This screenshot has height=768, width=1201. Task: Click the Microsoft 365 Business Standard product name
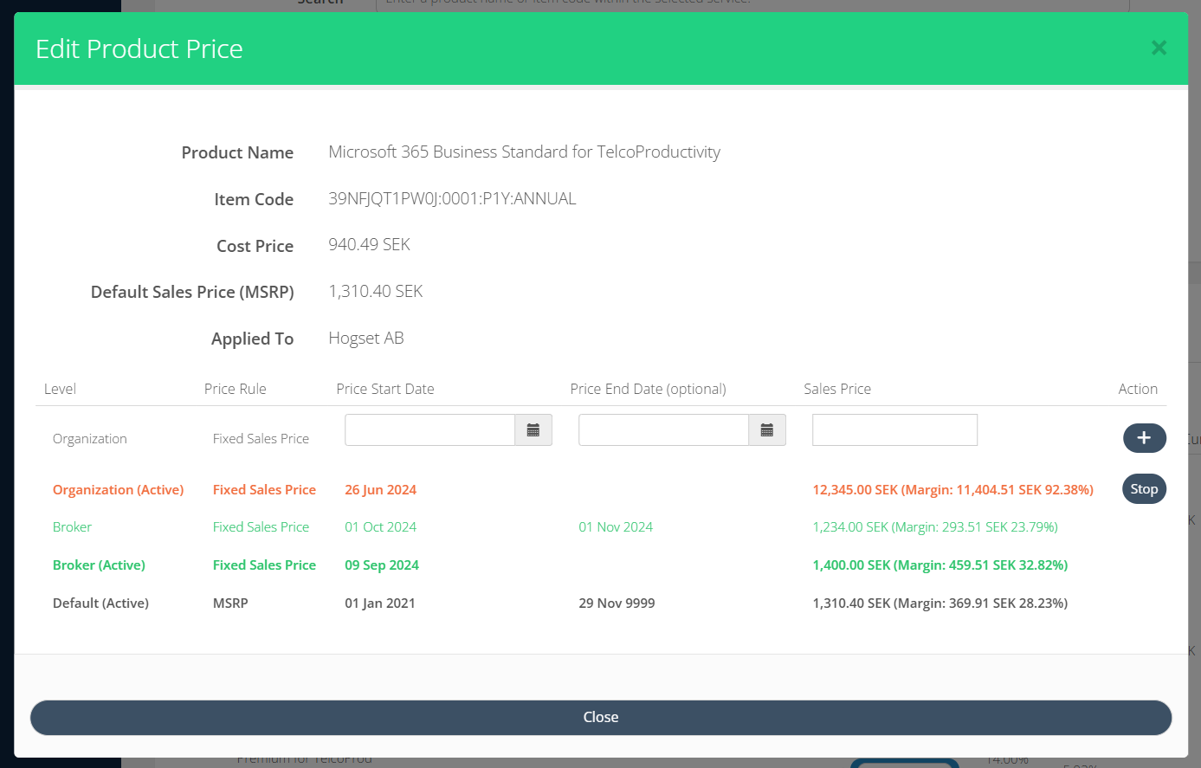click(524, 152)
